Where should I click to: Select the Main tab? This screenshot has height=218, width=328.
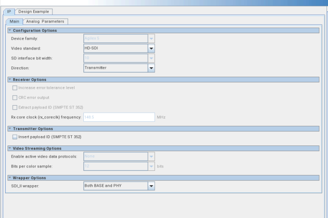click(14, 22)
